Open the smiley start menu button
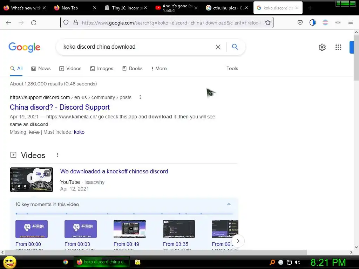This screenshot has height=269, width=359. pos(9,262)
